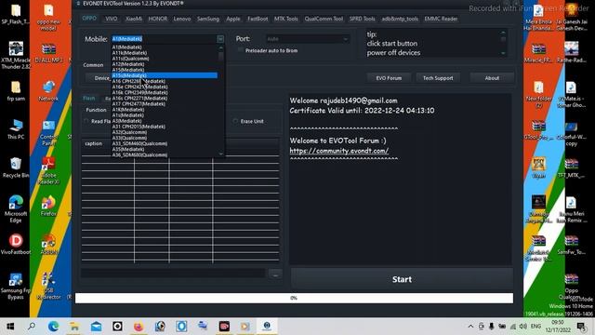Open the FastBoot tab

(x=258, y=19)
